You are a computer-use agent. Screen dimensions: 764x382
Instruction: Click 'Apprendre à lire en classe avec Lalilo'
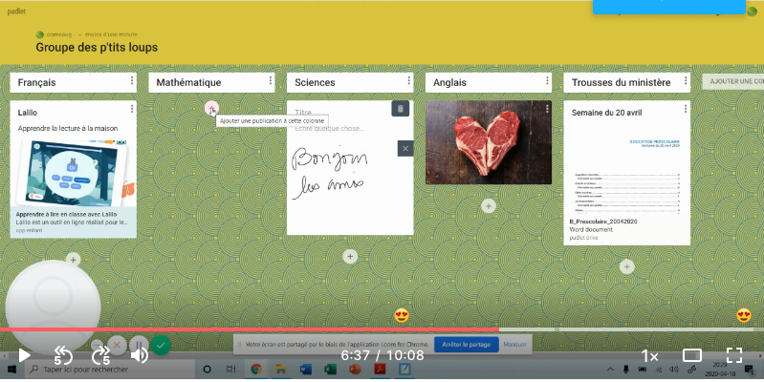[66, 214]
